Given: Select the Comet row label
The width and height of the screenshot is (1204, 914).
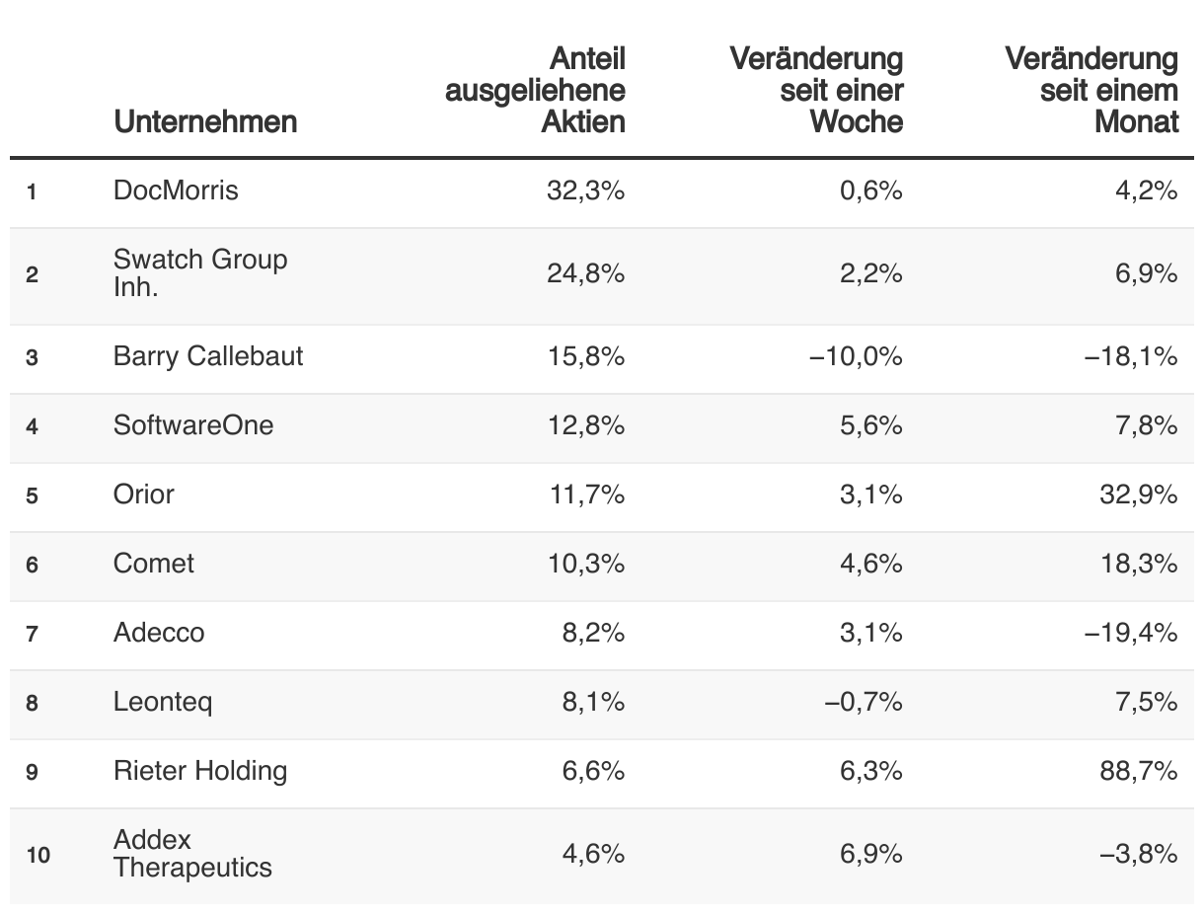Looking at the screenshot, I should [x=154, y=564].
